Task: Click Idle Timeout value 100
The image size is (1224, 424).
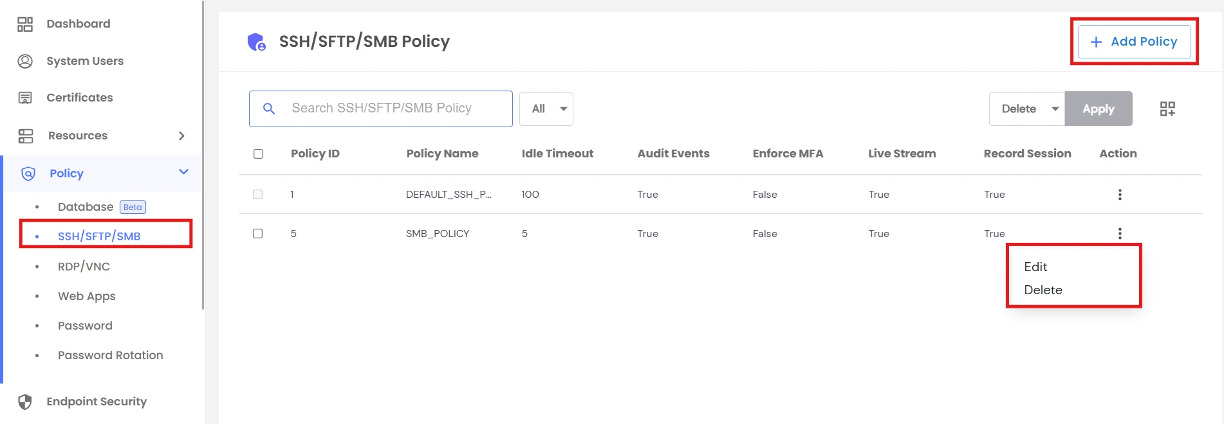Action: pyautogui.click(x=530, y=195)
